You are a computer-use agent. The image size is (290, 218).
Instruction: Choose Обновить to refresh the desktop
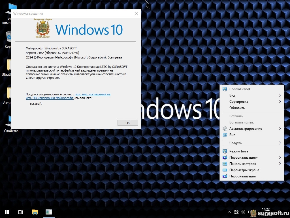[237, 108]
